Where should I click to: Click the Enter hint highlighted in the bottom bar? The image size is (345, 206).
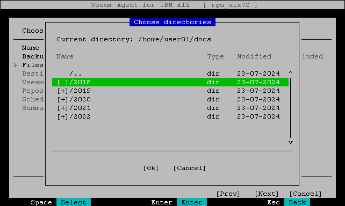tap(192, 202)
